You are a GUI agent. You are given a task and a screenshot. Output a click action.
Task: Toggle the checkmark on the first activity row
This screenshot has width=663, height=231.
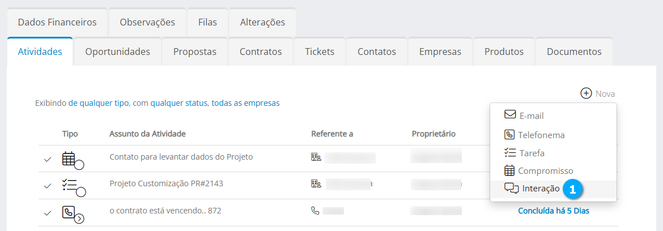click(48, 159)
